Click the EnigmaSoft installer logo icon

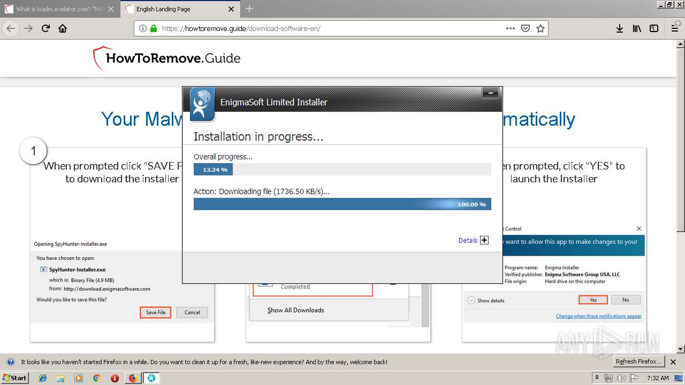[x=202, y=103]
